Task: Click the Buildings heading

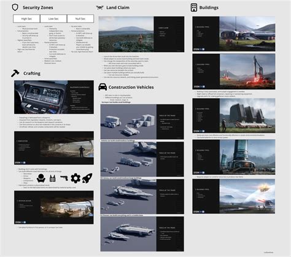Action: coord(209,7)
